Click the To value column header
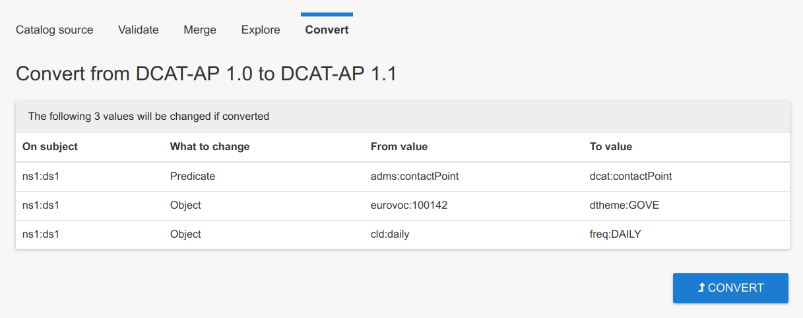The height and width of the screenshot is (318, 803). (611, 147)
